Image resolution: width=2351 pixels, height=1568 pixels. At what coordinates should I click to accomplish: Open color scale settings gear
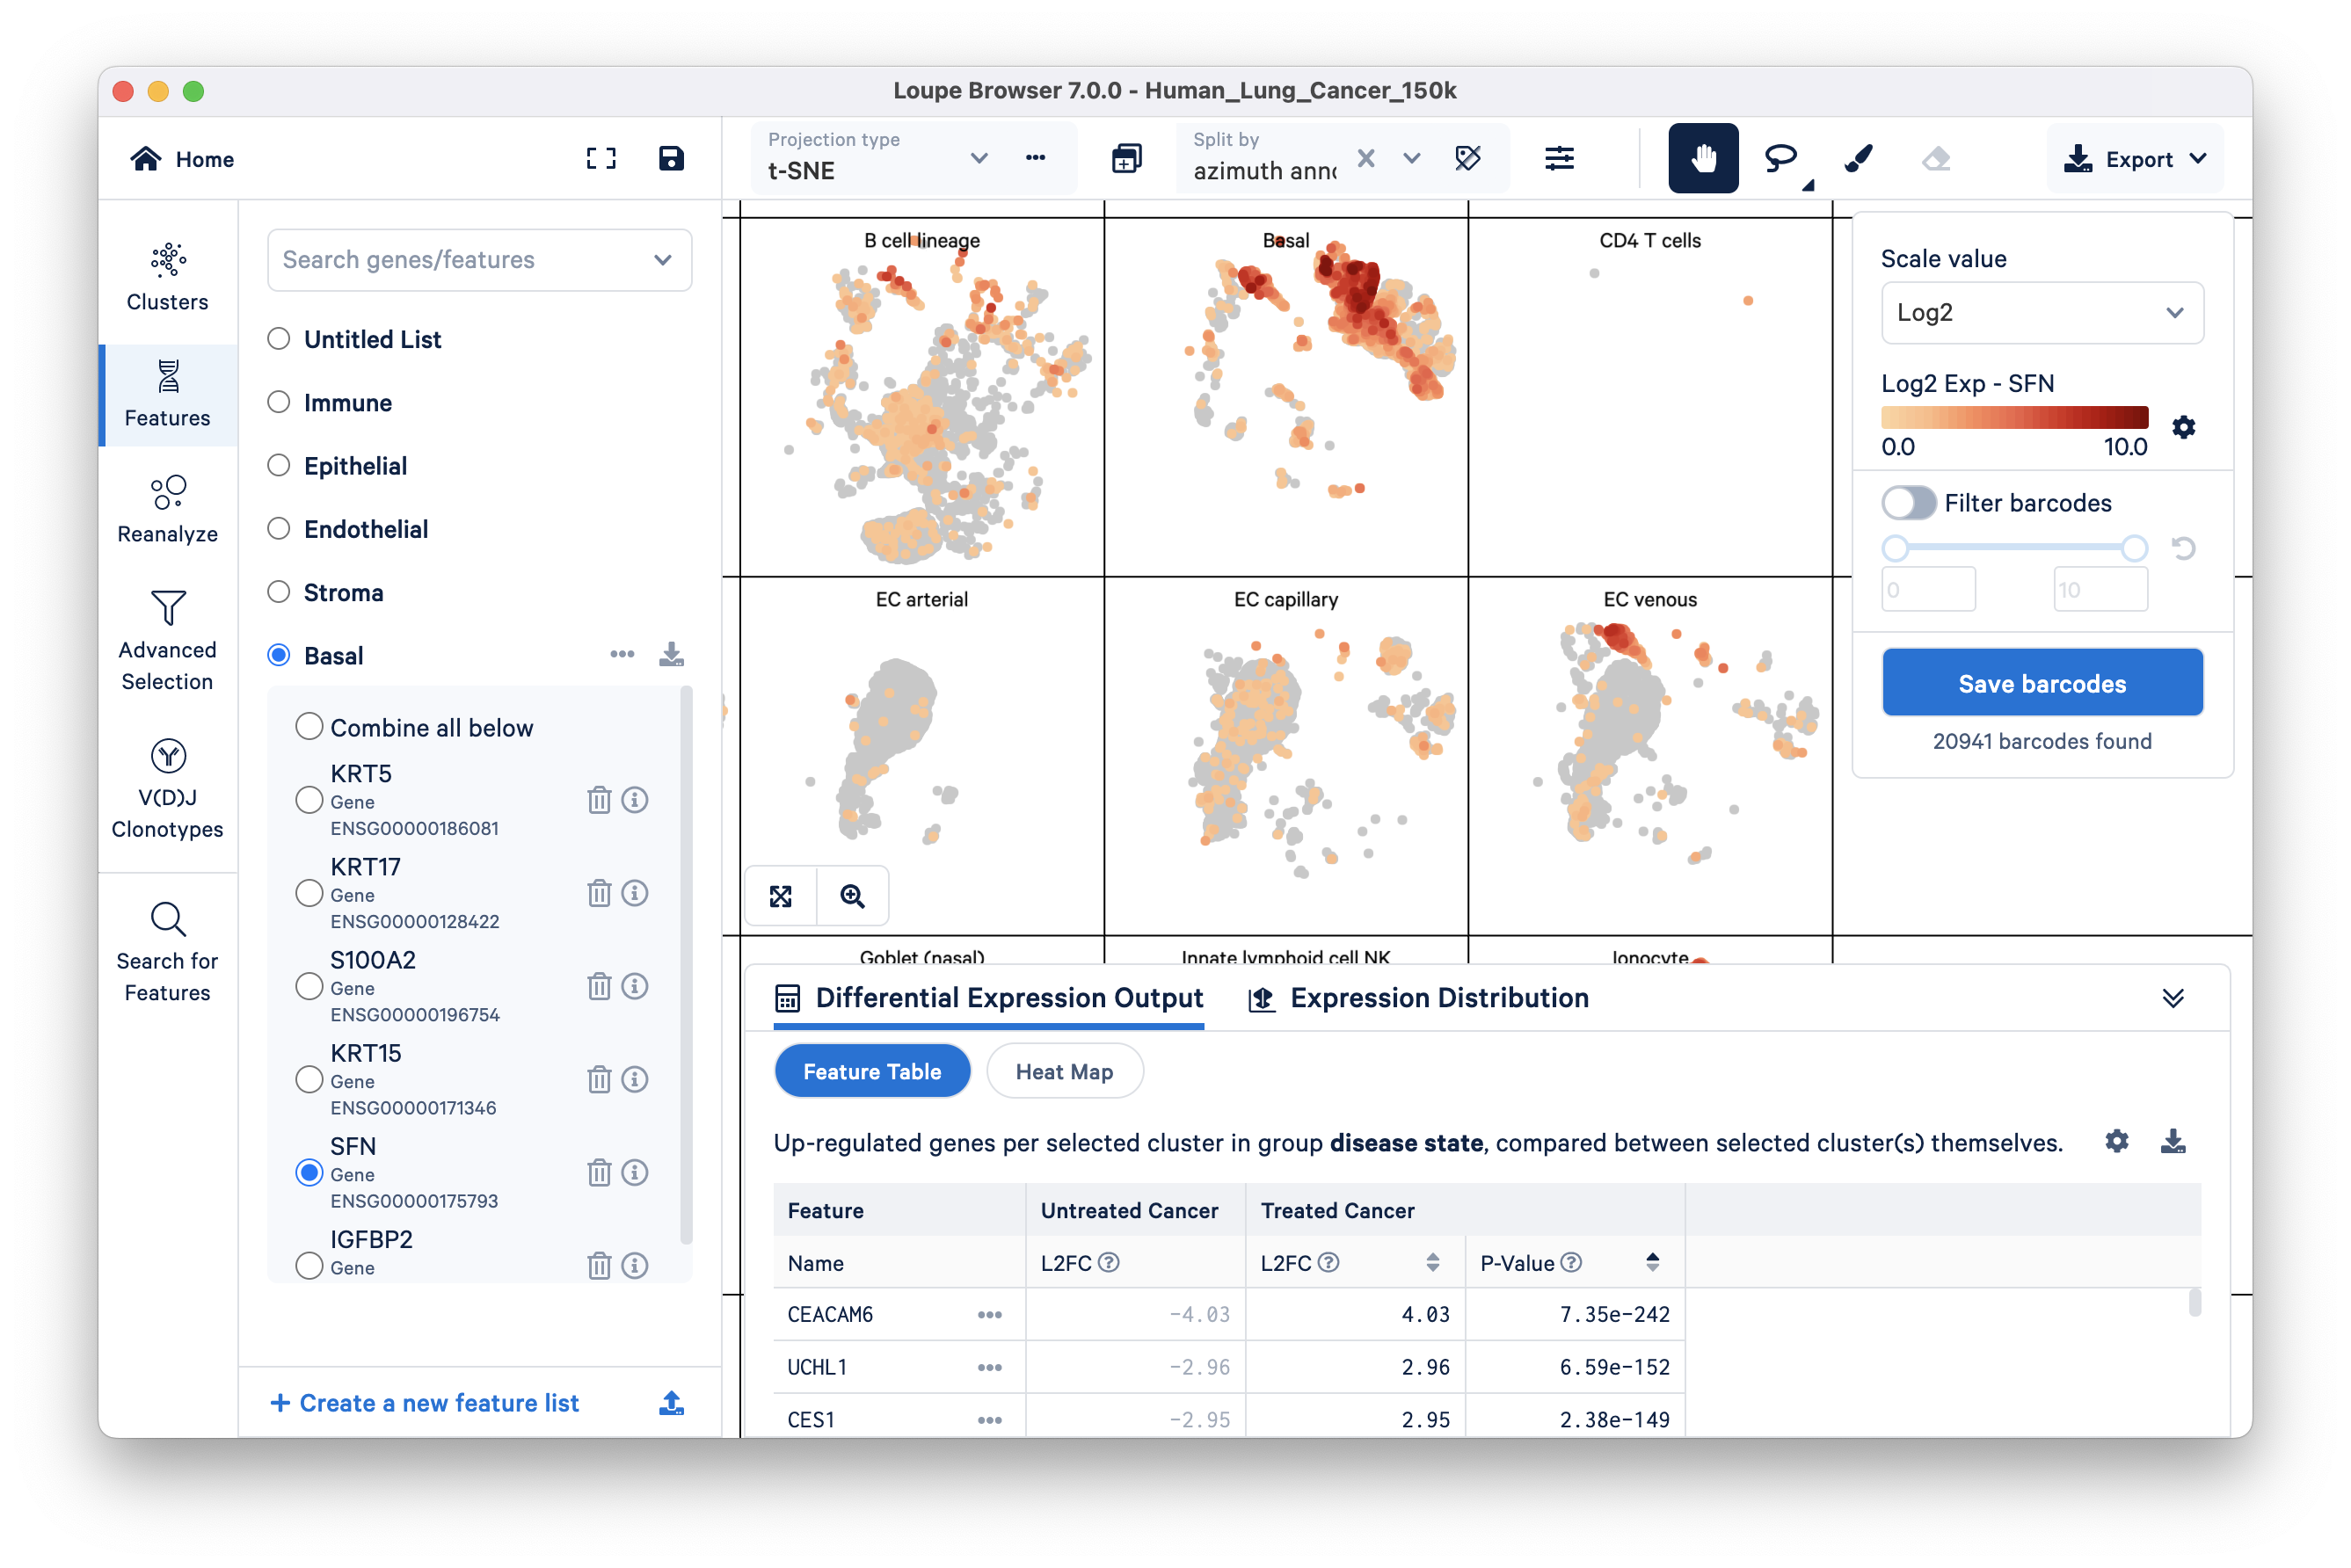[x=2183, y=428]
